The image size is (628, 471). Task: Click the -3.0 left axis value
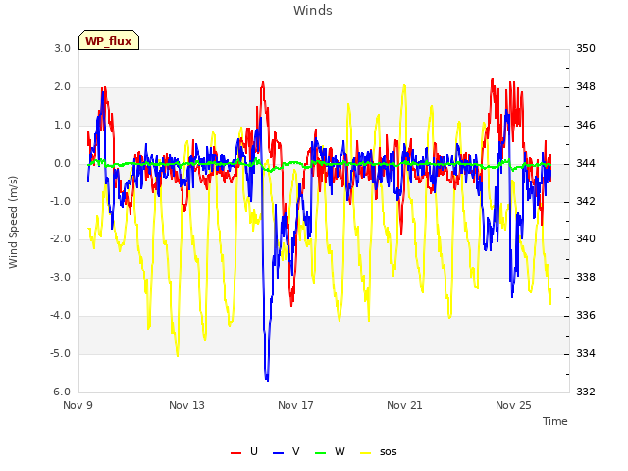click(60, 277)
